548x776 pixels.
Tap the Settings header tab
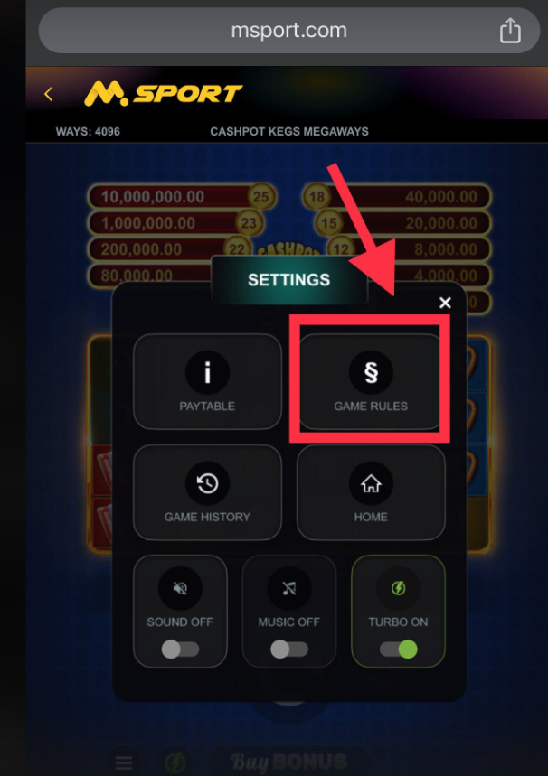288,280
